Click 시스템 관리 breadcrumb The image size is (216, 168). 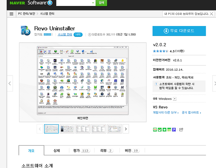(47, 13)
